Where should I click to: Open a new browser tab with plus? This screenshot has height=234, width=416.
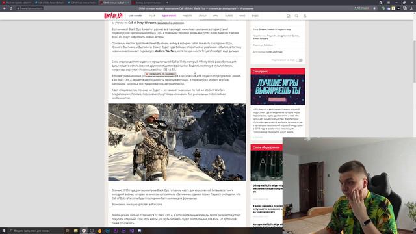tap(167, 3)
